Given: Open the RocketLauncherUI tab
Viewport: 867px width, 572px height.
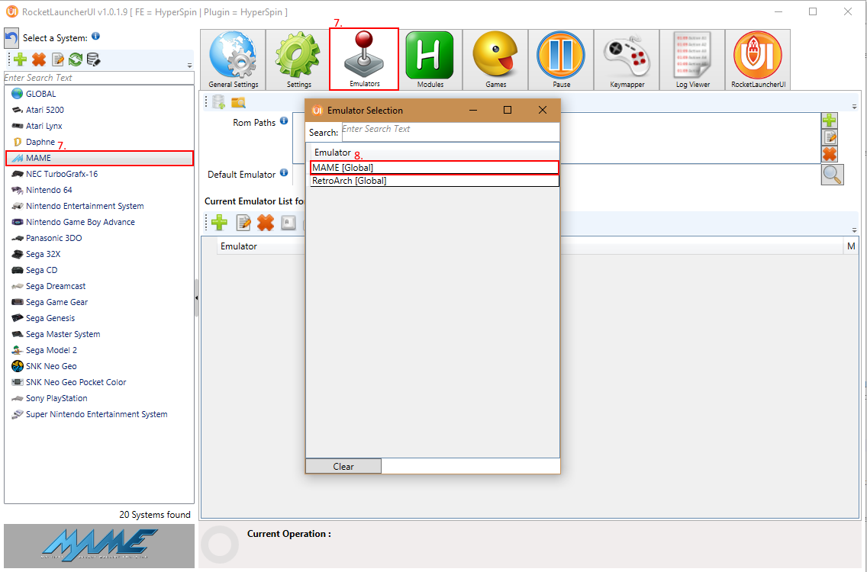Looking at the screenshot, I should 758,59.
